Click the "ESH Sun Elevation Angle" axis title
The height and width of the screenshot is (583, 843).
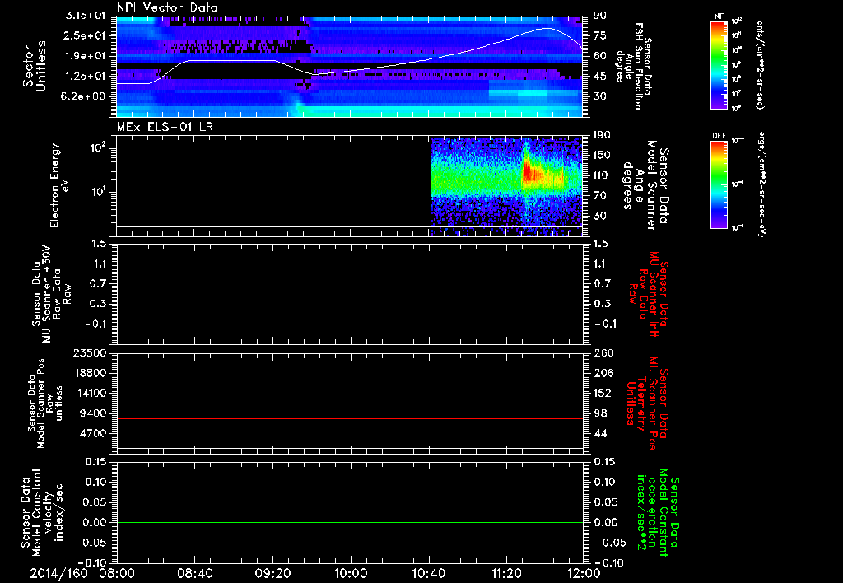635,66
